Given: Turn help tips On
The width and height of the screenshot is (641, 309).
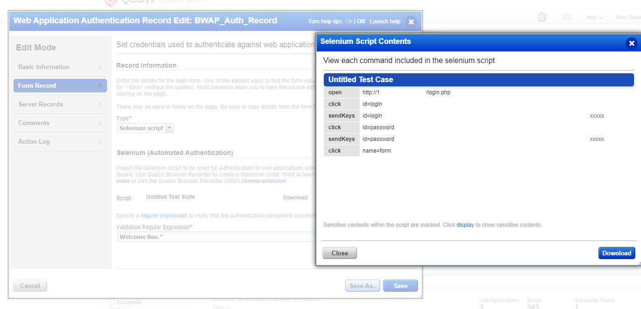Looking at the screenshot, I should tap(349, 21).
